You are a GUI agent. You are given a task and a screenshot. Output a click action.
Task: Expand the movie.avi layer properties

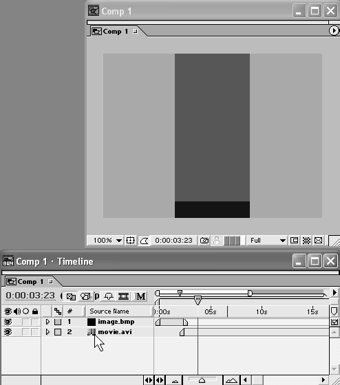click(x=47, y=332)
